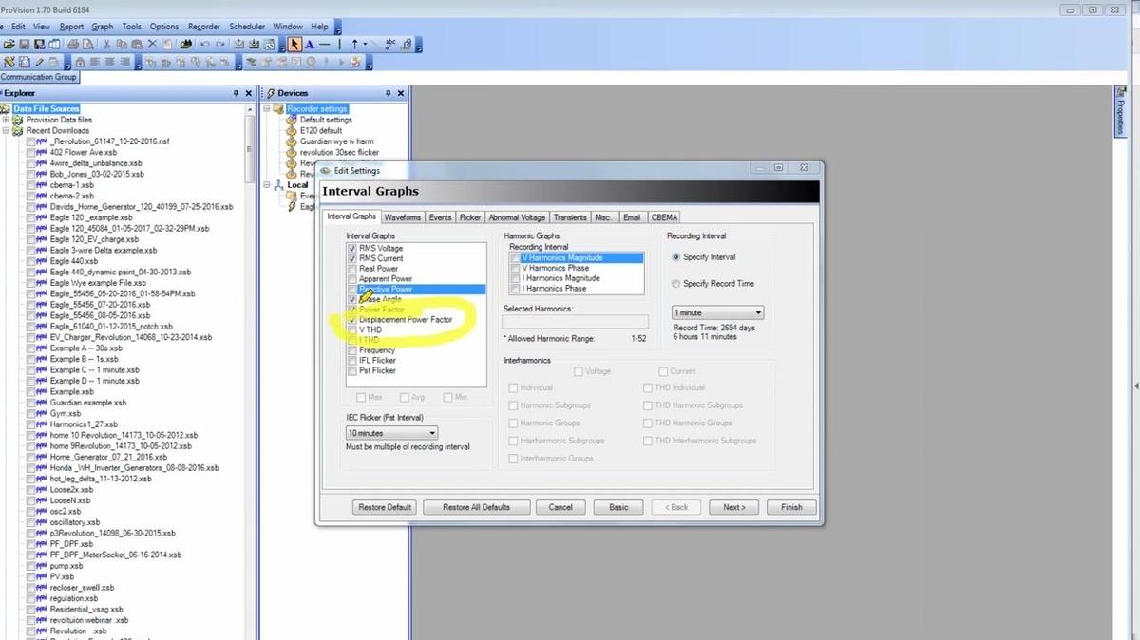Click the delete X toolbar icon
Screen dimensions: 1140x640
152,45
